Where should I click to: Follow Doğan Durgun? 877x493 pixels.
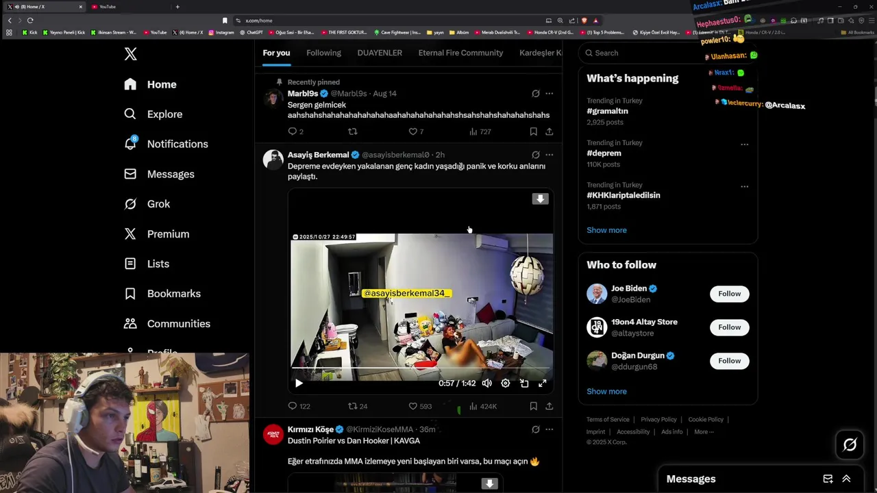[729, 361]
